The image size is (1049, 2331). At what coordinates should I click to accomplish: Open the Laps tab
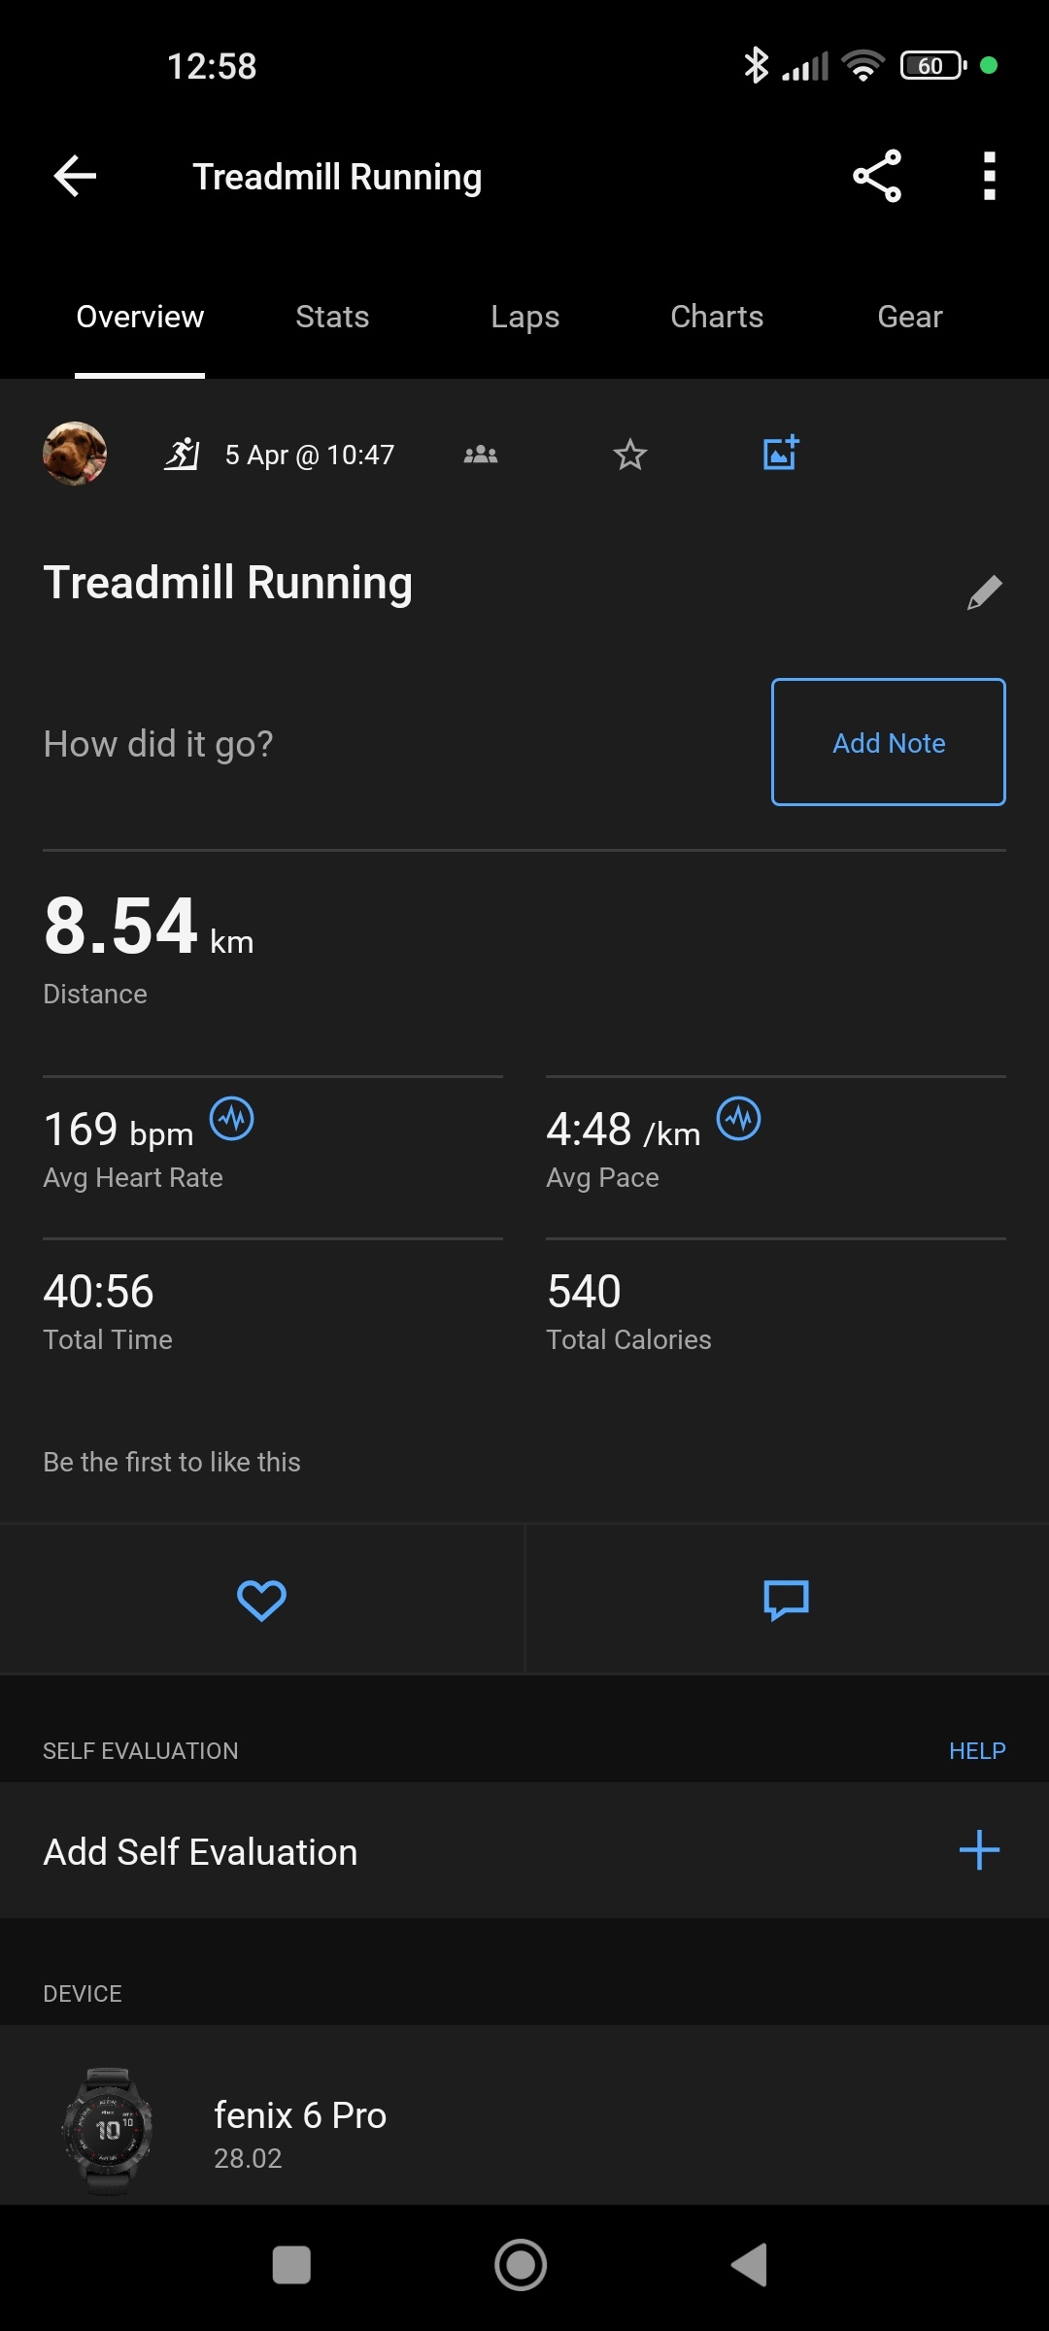point(524,317)
